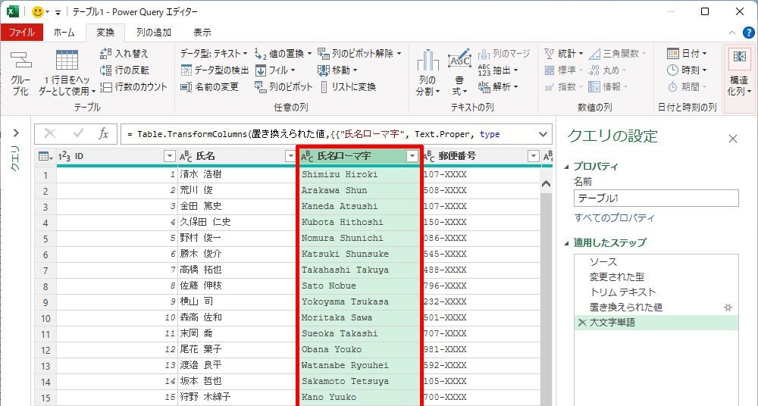Screen dimensions: 758x406
Task: Click the 行数のカウント (Count Rows) icon
Action: (x=106, y=87)
